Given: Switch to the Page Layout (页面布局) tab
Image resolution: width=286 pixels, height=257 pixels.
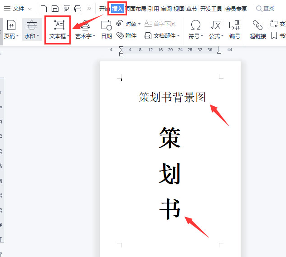Looking at the screenshot, I should click(x=136, y=9).
